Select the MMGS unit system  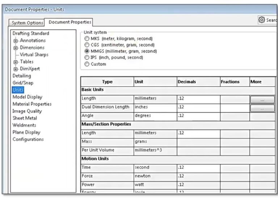coord(87,51)
